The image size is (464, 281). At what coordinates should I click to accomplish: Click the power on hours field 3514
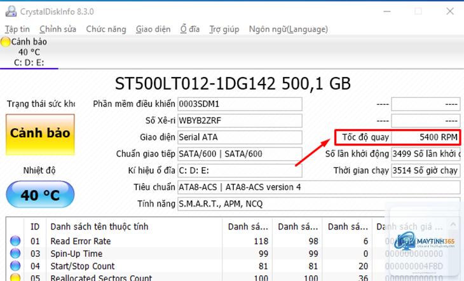[x=426, y=170]
